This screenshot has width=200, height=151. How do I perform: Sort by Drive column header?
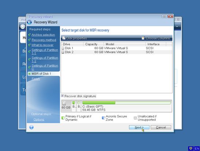(x=72, y=44)
